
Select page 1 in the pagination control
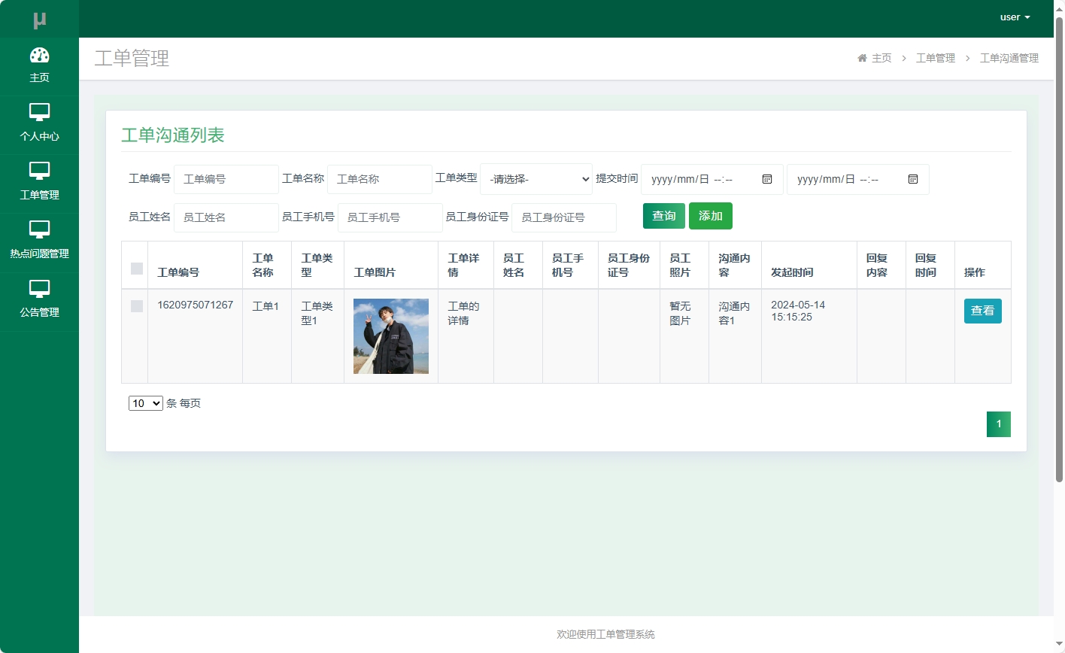[x=998, y=424]
